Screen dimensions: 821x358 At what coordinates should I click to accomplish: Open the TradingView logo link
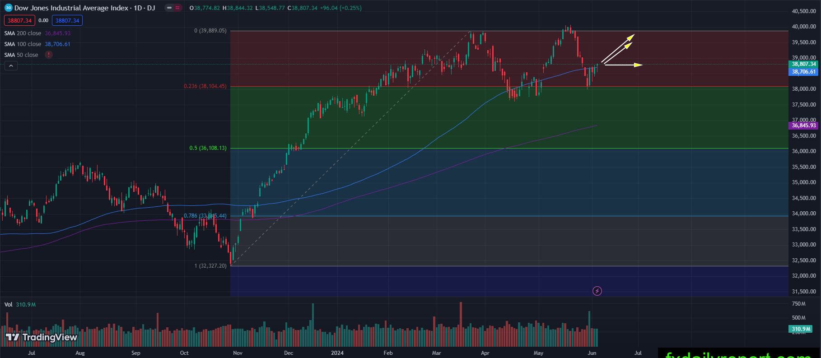click(41, 337)
